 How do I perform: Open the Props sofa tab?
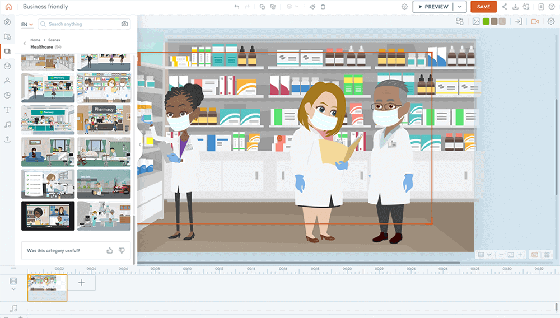[7, 66]
